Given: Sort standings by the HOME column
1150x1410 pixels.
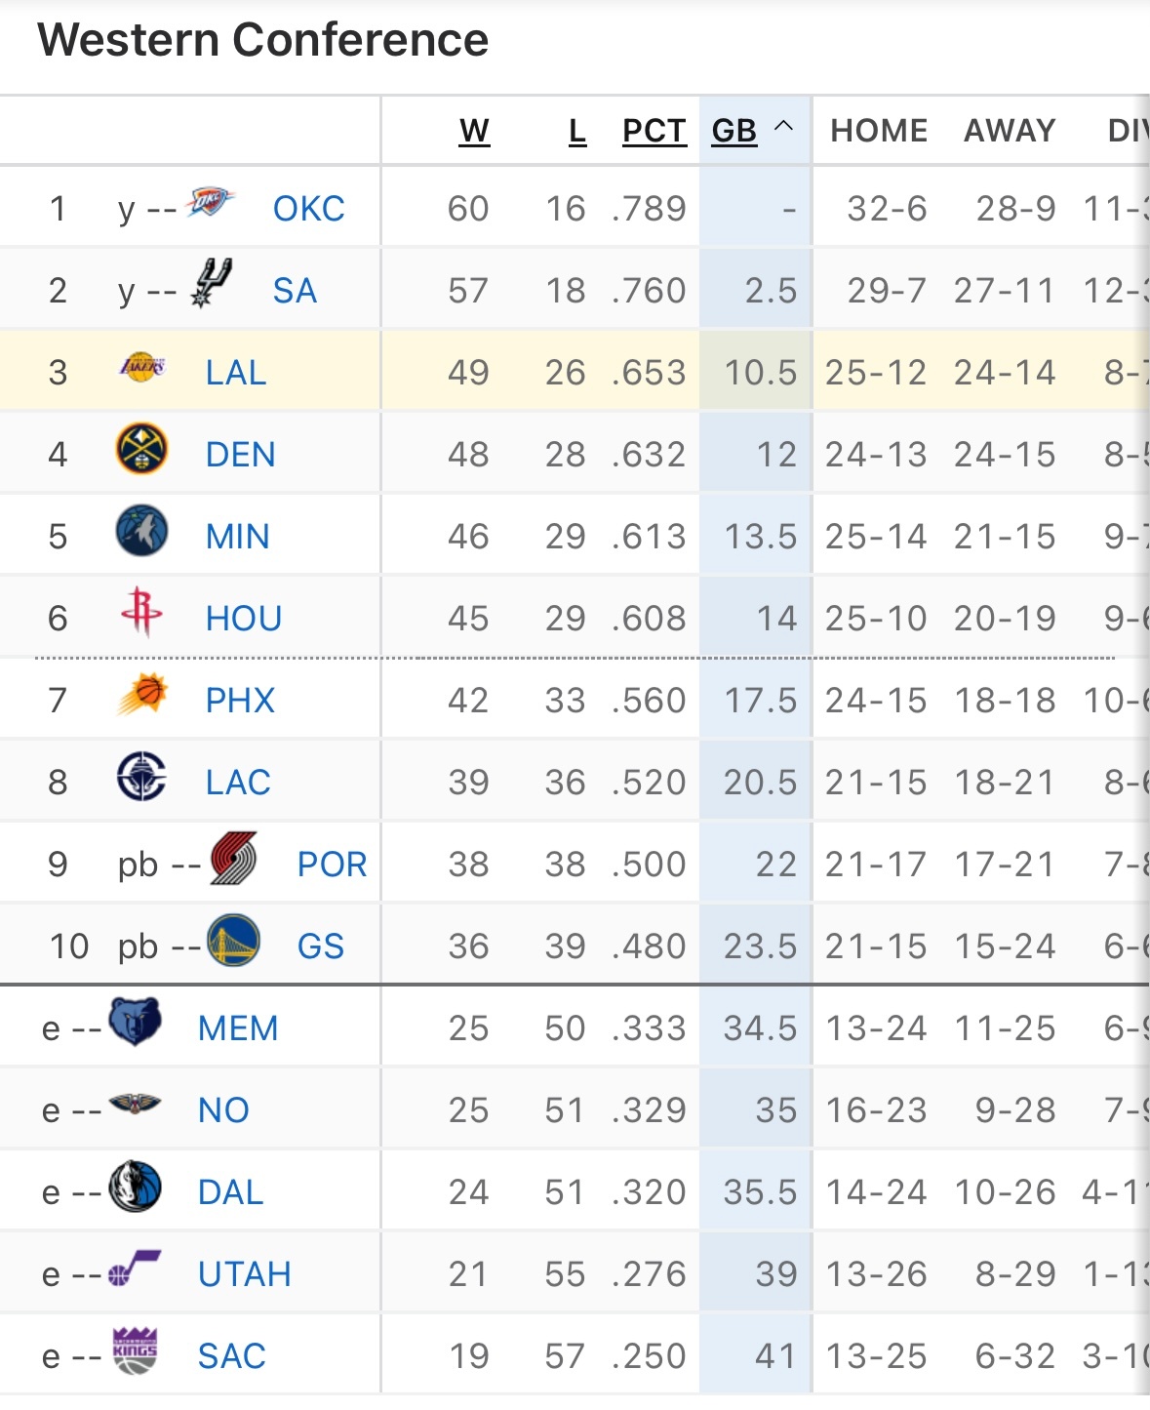Looking at the screenshot, I should (877, 130).
